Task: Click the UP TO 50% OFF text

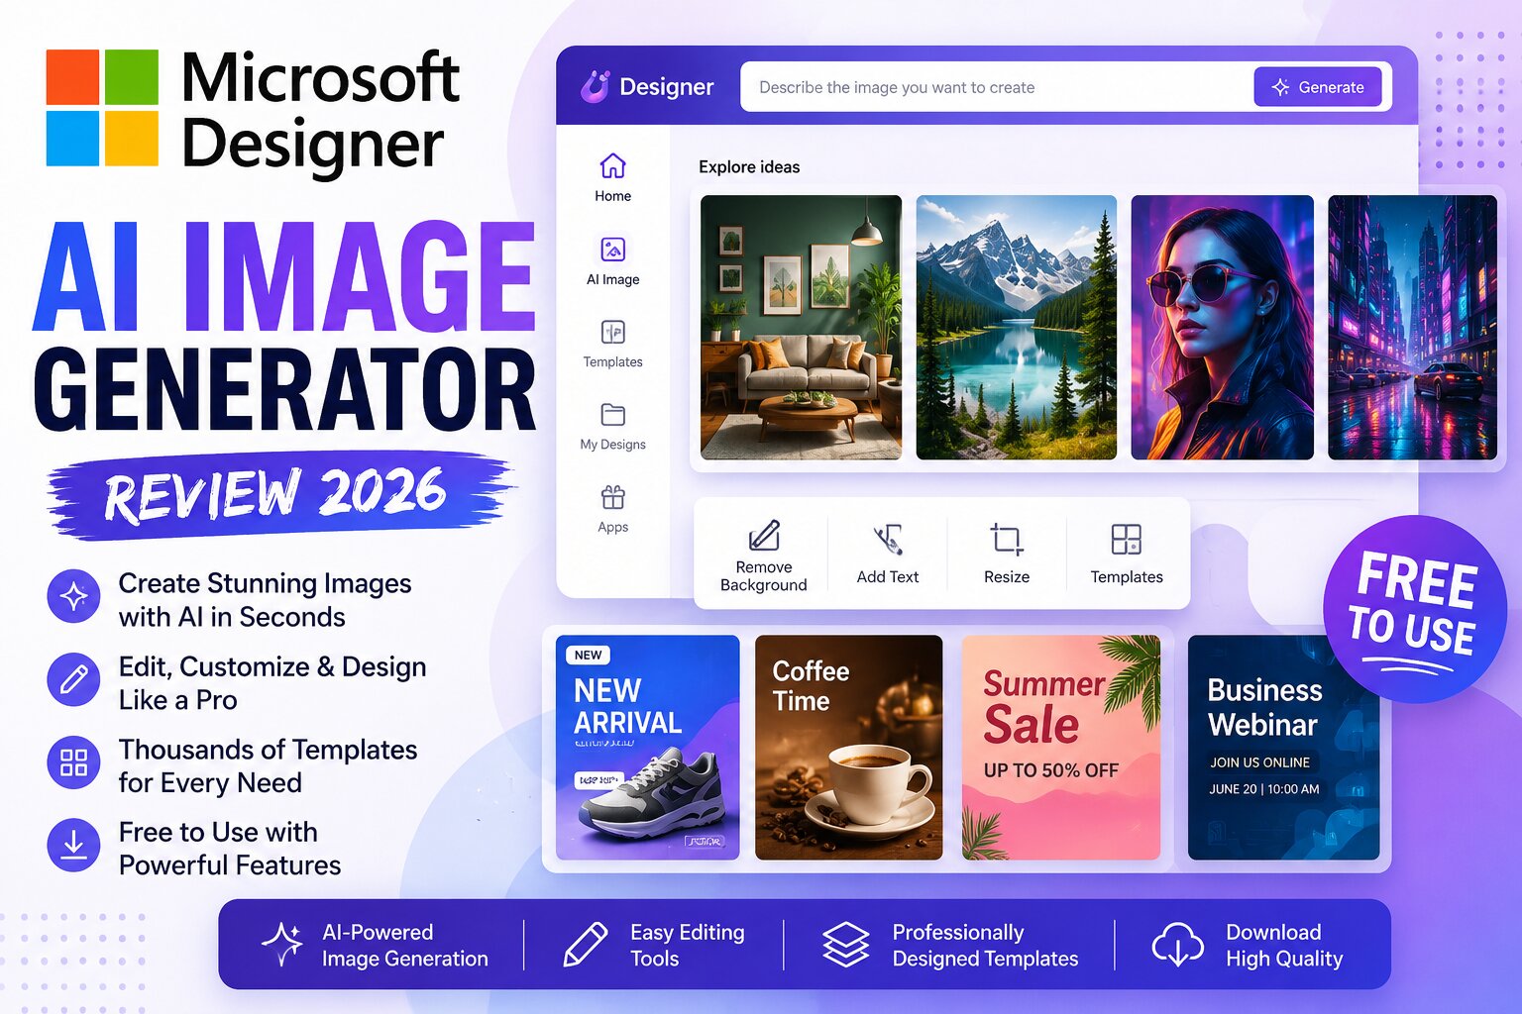Action: point(1050,770)
